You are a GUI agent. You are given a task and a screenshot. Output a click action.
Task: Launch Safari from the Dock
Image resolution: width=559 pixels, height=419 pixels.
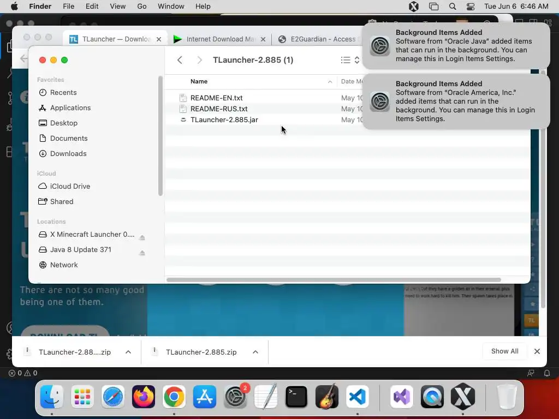point(113,397)
